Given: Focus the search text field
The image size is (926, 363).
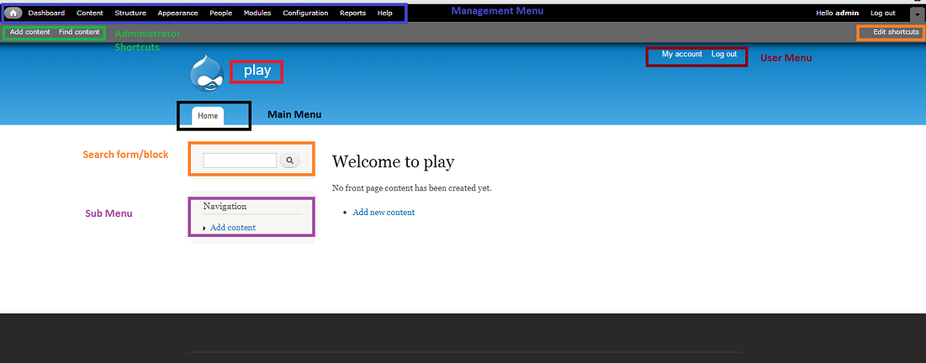Looking at the screenshot, I should click(x=240, y=160).
